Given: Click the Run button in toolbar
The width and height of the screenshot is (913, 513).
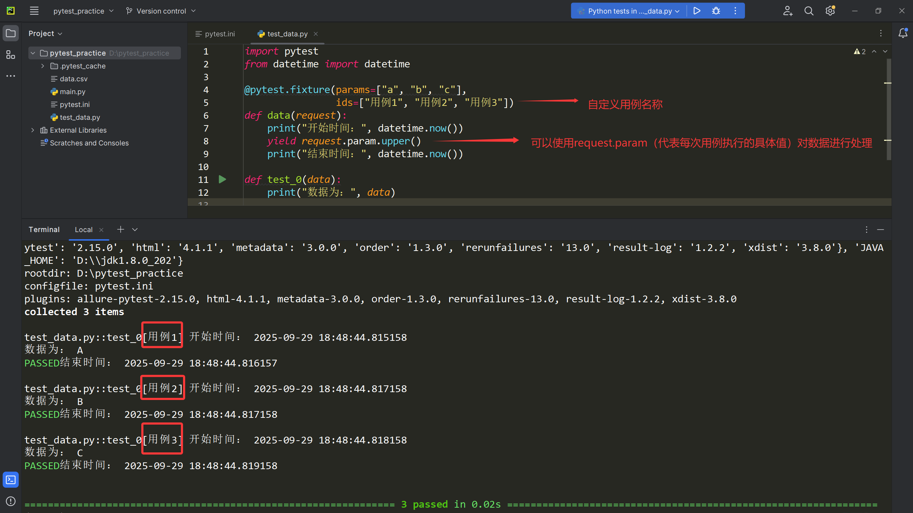Looking at the screenshot, I should click(x=696, y=11).
